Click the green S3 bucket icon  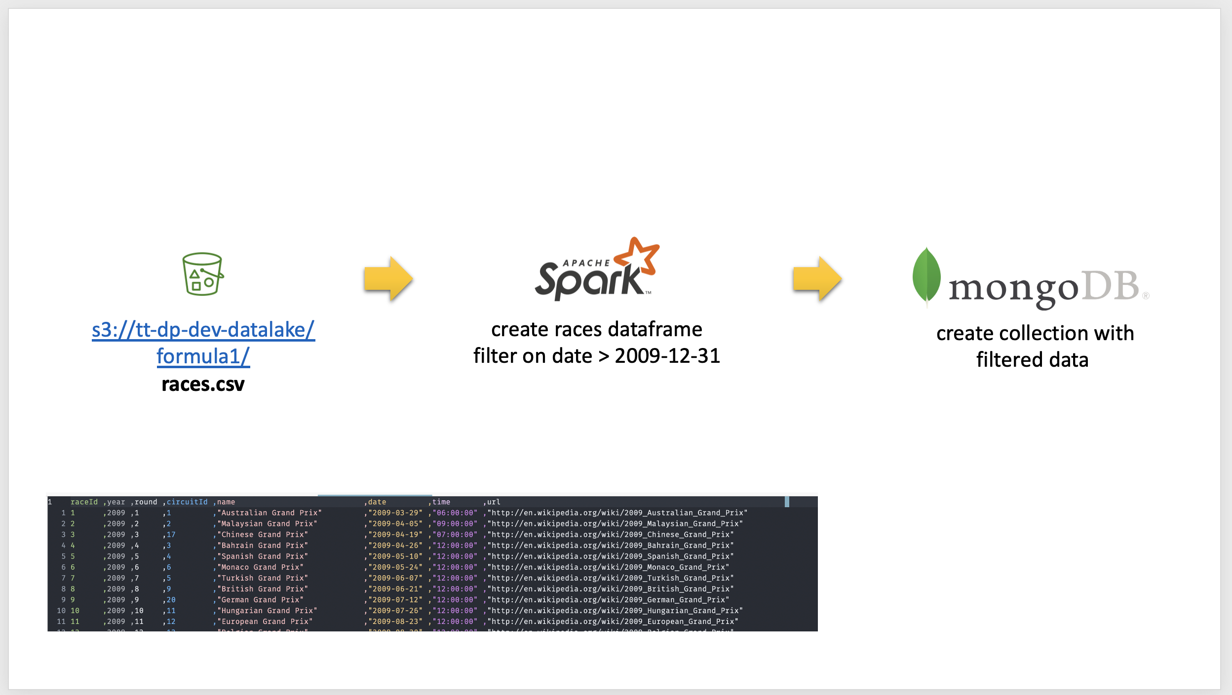pos(202,274)
